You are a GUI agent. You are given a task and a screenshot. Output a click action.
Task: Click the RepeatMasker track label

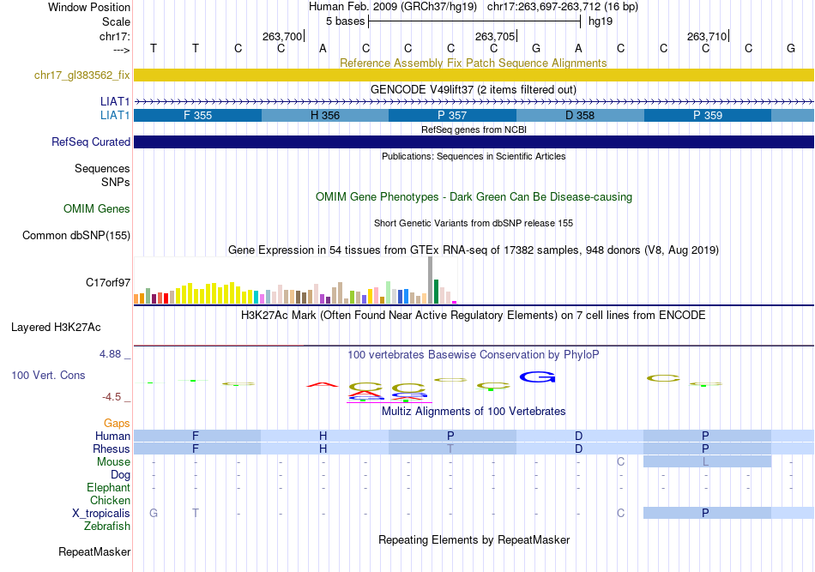tap(94, 551)
